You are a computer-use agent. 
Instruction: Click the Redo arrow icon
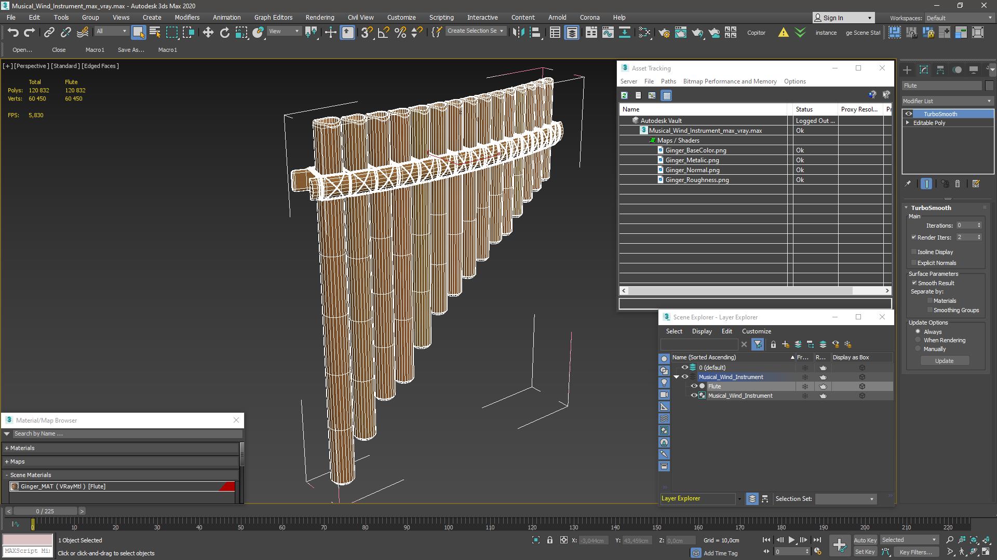(x=30, y=32)
